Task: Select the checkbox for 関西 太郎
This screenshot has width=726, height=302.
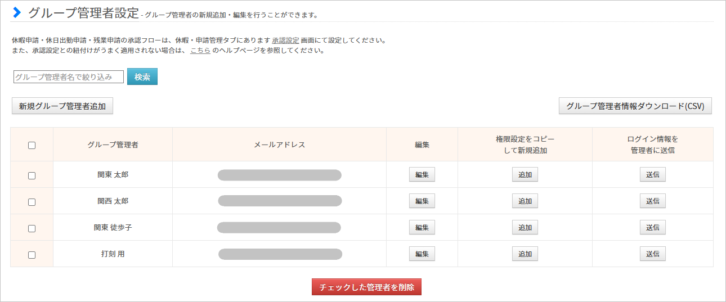Action: click(32, 202)
